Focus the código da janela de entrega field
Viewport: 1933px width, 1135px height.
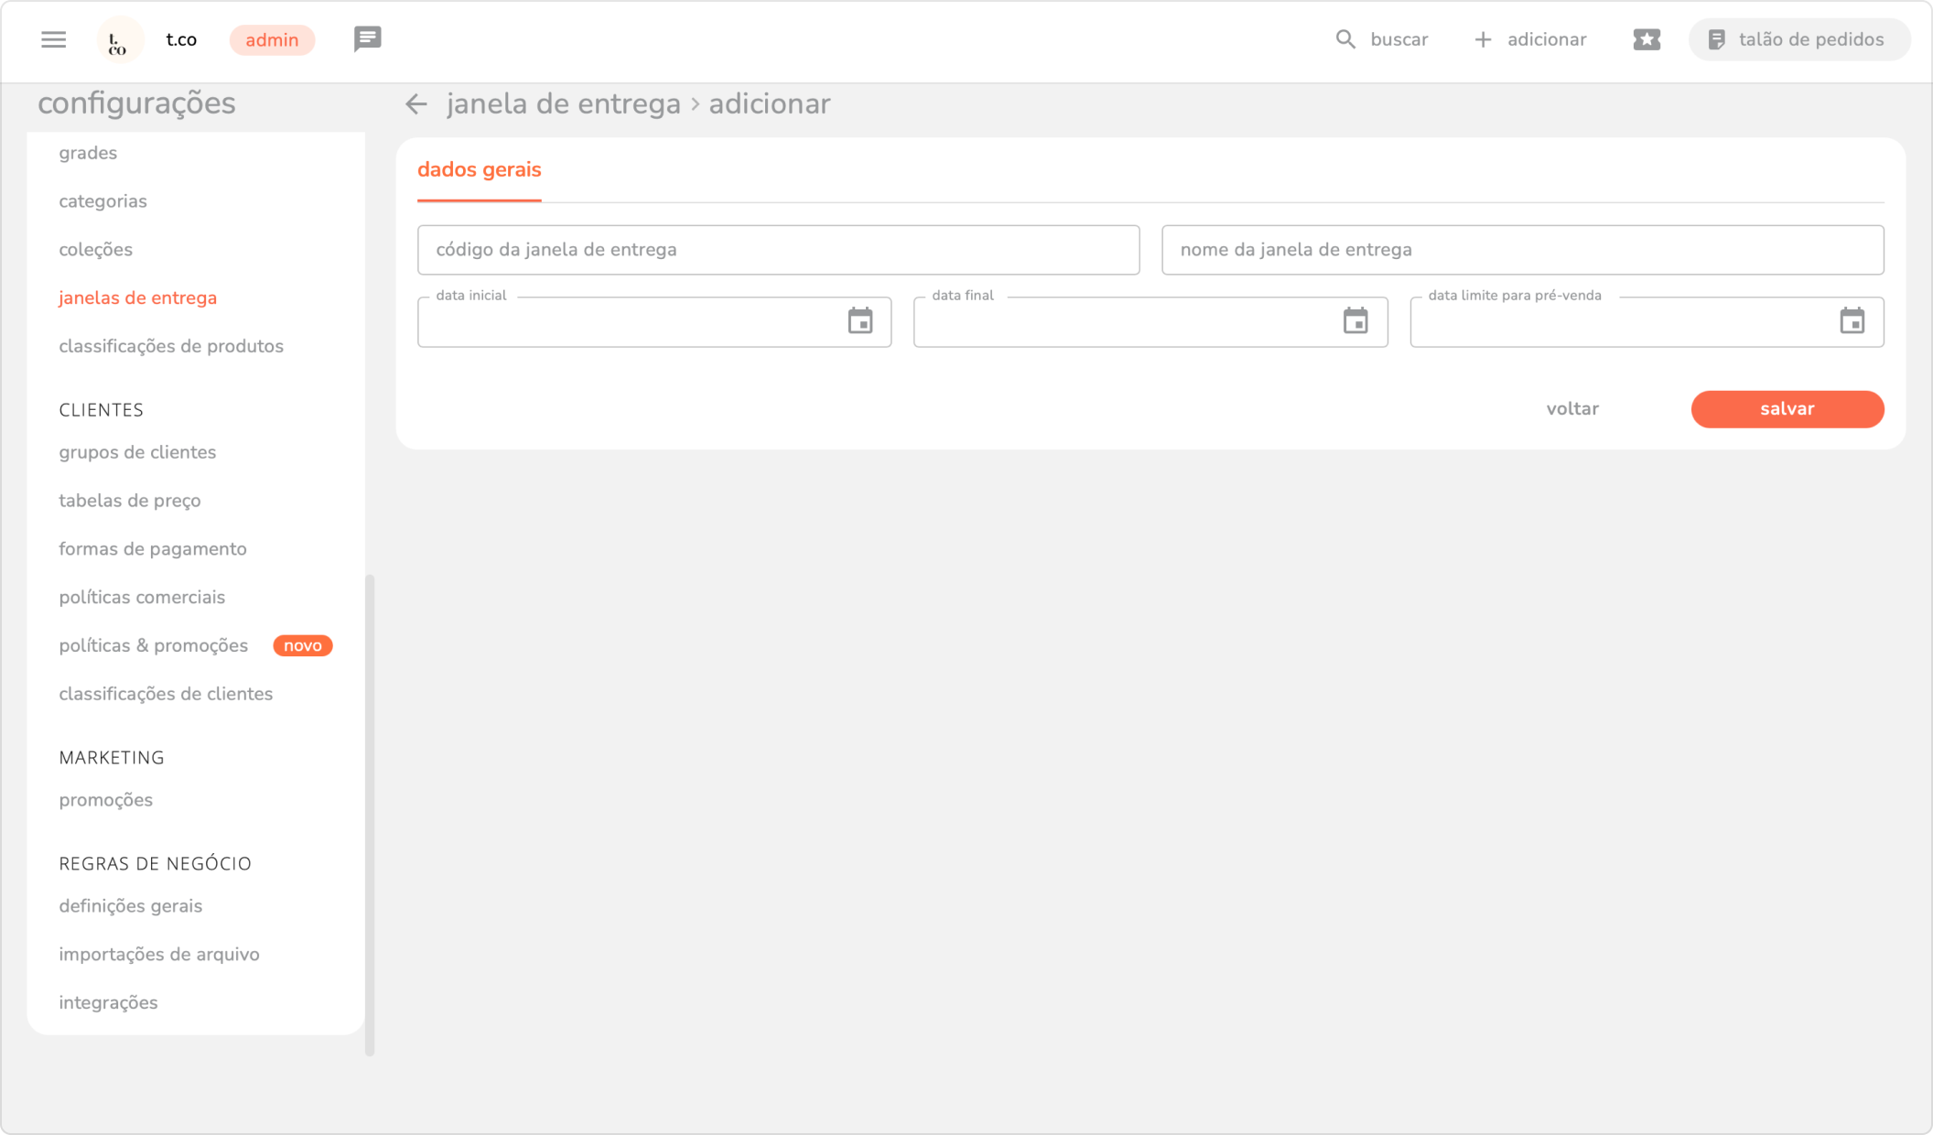(x=778, y=250)
